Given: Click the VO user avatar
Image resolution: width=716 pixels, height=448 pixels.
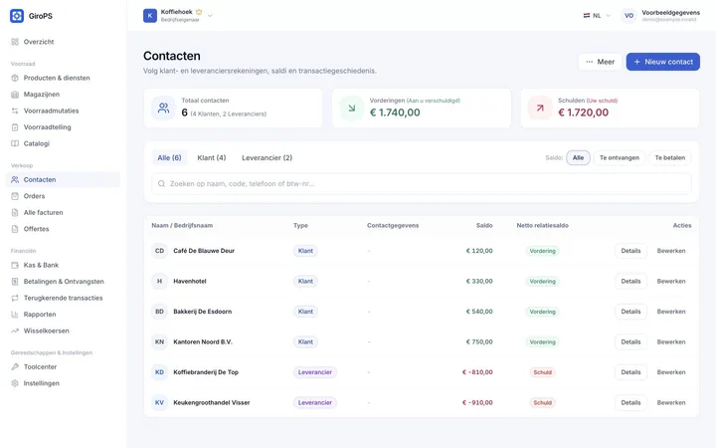Looking at the screenshot, I should click(628, 16).
